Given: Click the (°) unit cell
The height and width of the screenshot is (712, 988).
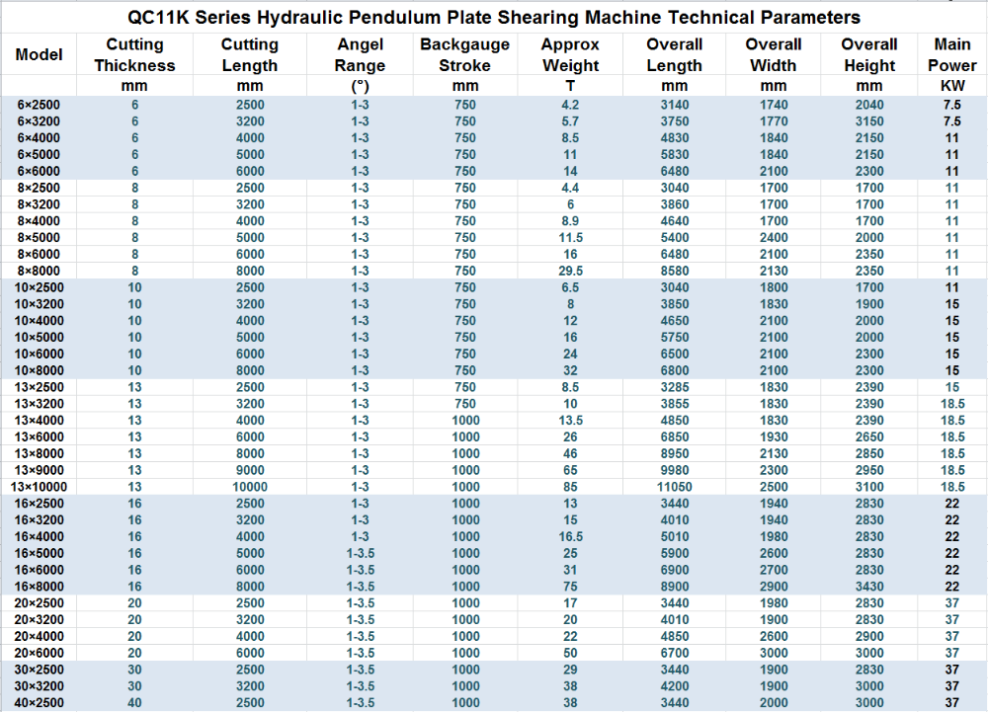Looking at the screenshot, I should point(360,86).
